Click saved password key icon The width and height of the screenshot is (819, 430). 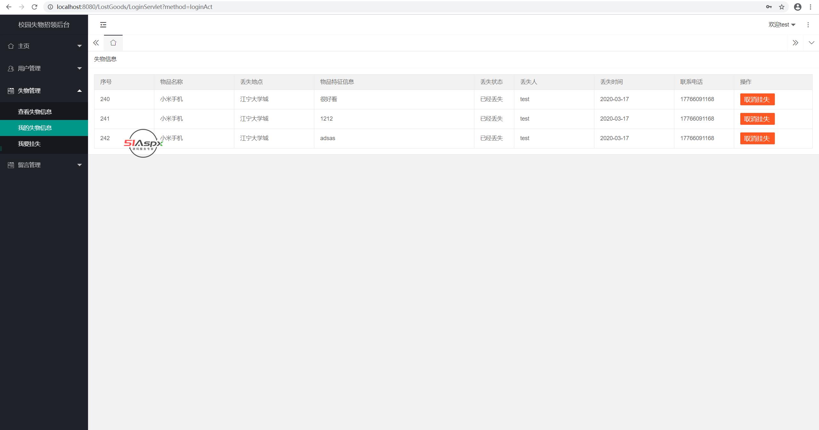(769, 7)
